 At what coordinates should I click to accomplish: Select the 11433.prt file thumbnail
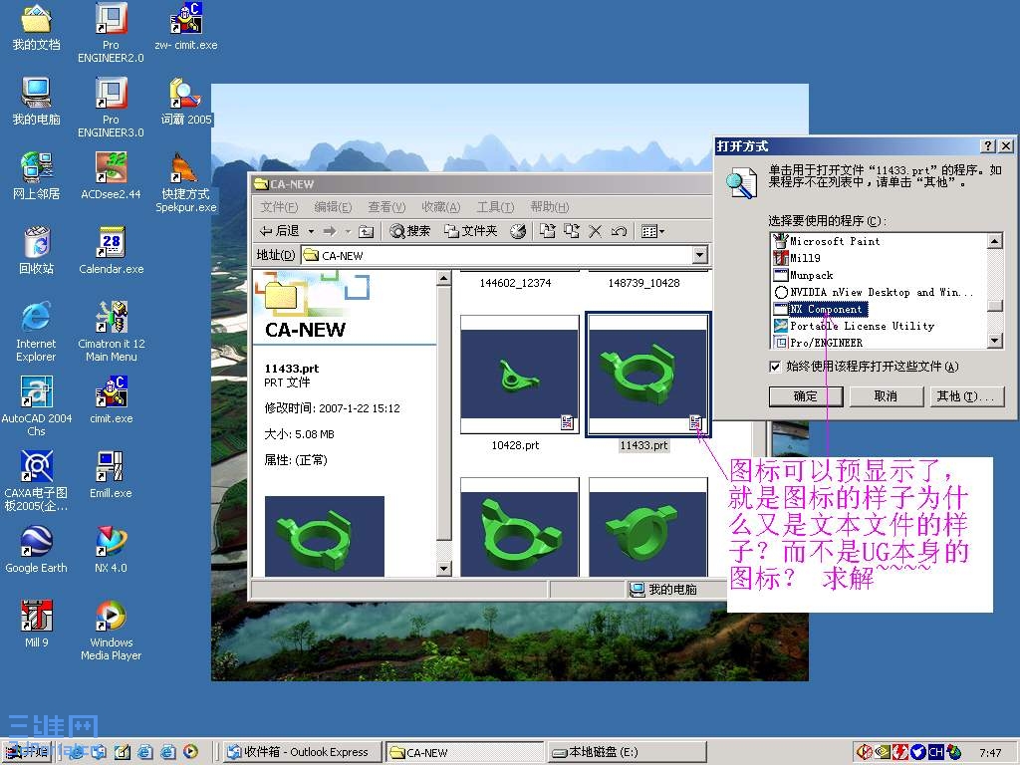[647, 375]
